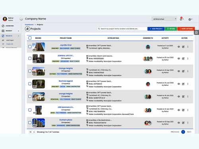Open lowercase orange heights three-dot menu
Viewport: 199px width, 149px height.
(x=188, y=97)
